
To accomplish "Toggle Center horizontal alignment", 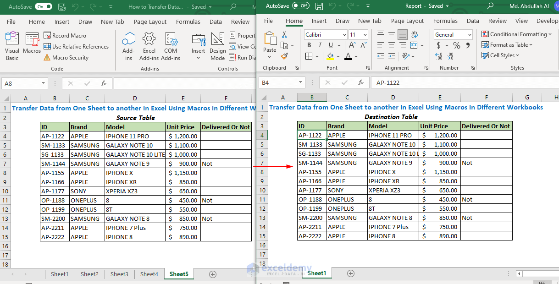I will click(392, 45).
